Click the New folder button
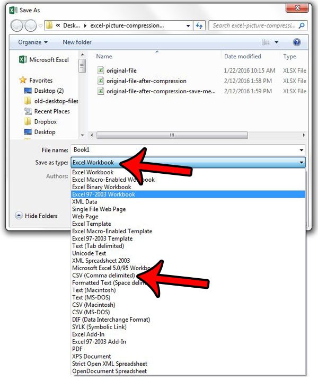 pos(77,42)
